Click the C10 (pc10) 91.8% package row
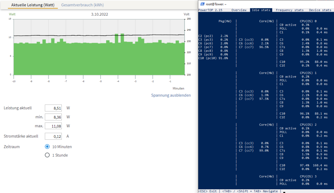334x193 pixels. coord(213,58)
